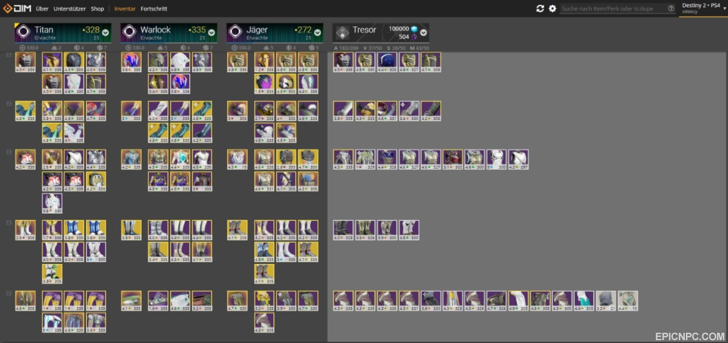The height and width of the screenshot is (343, 728).
Task: Select Warlock's equipped leg armor
Action: [131, 231]
